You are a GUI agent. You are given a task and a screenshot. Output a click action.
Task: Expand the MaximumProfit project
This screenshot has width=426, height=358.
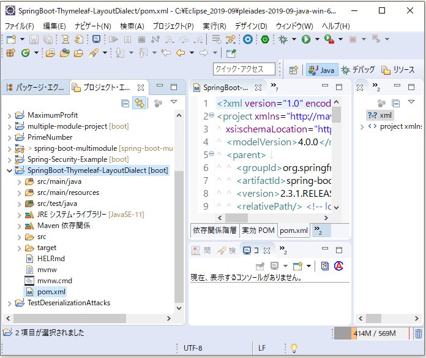tap(10, 116)
